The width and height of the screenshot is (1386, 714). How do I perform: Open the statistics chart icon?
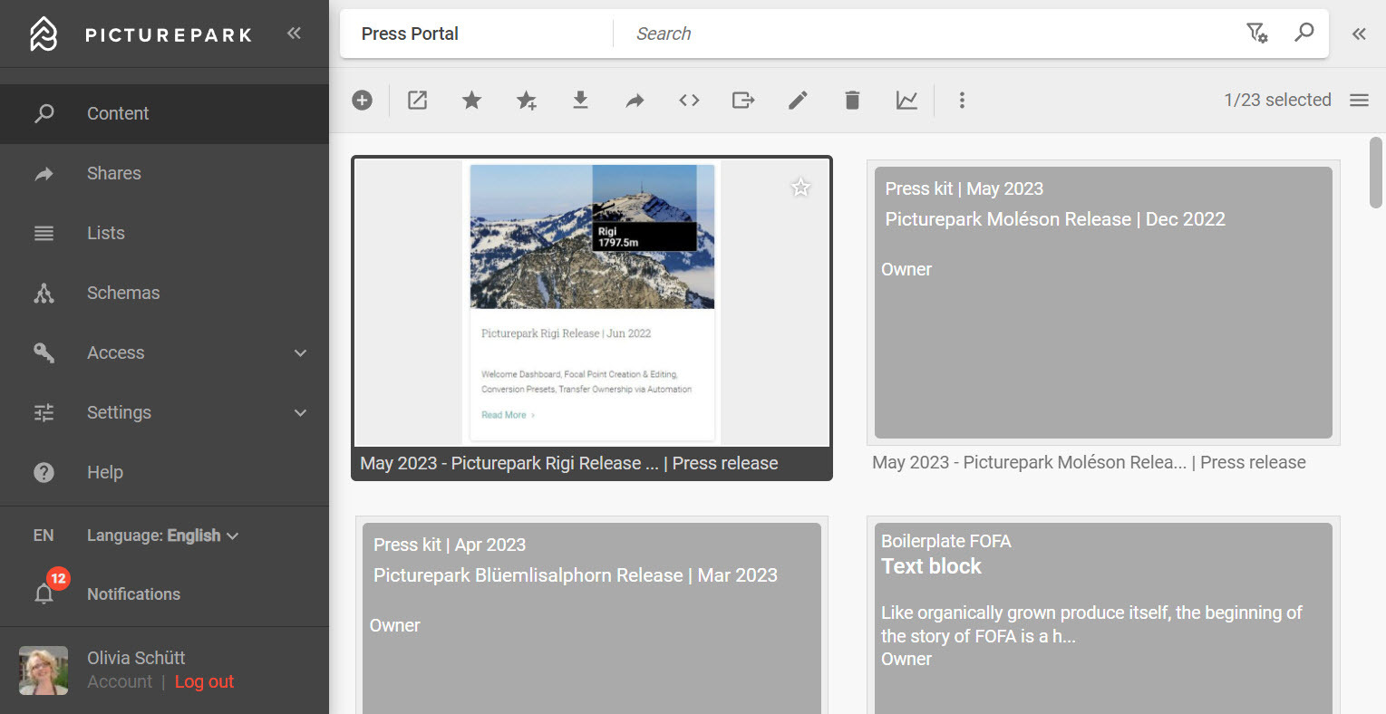(x=906, y=100)
